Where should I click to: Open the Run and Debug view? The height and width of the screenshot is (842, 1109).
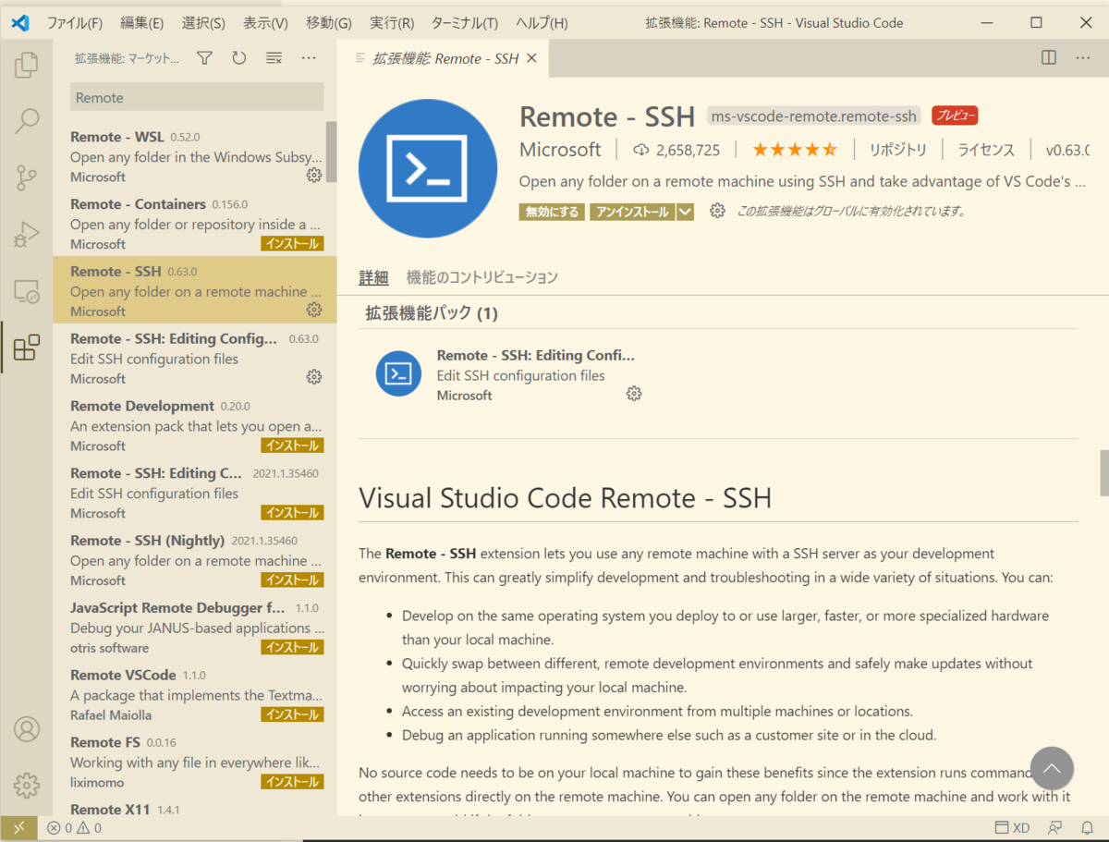pos(27,234)
